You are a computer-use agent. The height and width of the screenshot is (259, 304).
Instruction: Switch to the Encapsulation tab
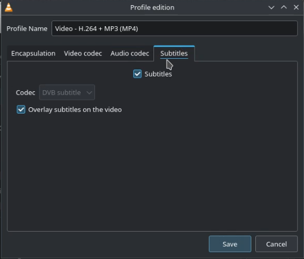coord(33,54)
